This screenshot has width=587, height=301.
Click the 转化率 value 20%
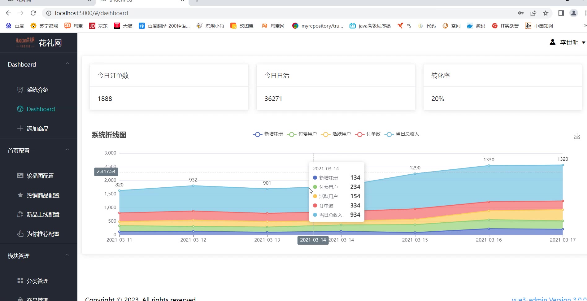[x=438, y=99]
